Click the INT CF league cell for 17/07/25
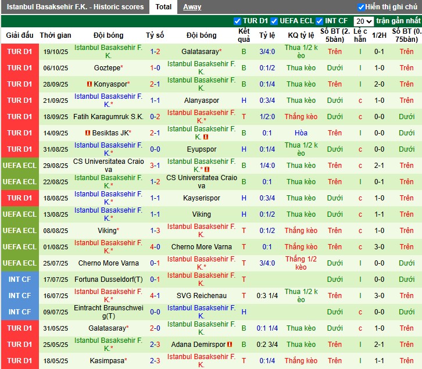The image size is (422, 369). (20, 279)
